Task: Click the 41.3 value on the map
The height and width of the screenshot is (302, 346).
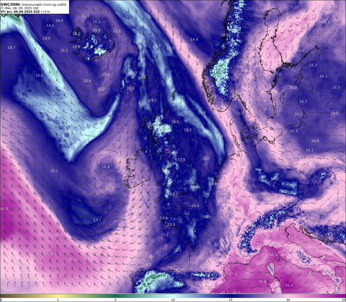Action: [53, 254]
